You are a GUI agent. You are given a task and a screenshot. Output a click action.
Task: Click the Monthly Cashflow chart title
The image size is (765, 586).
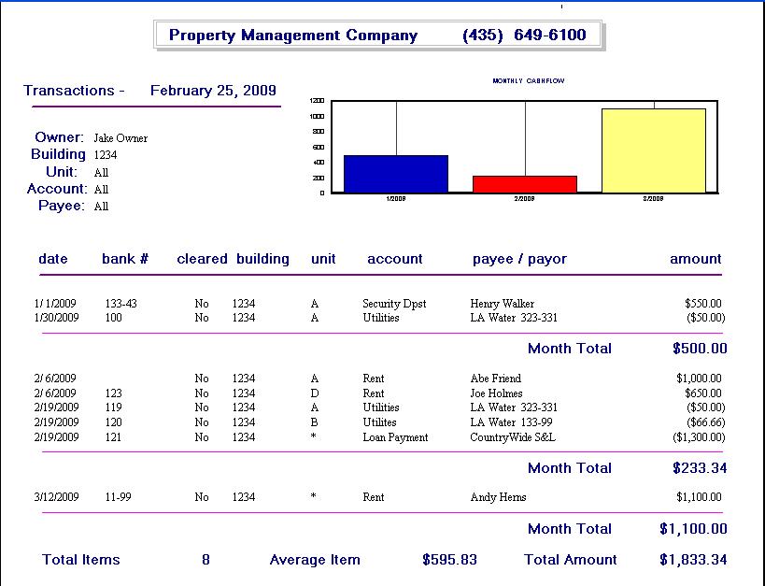529,81
